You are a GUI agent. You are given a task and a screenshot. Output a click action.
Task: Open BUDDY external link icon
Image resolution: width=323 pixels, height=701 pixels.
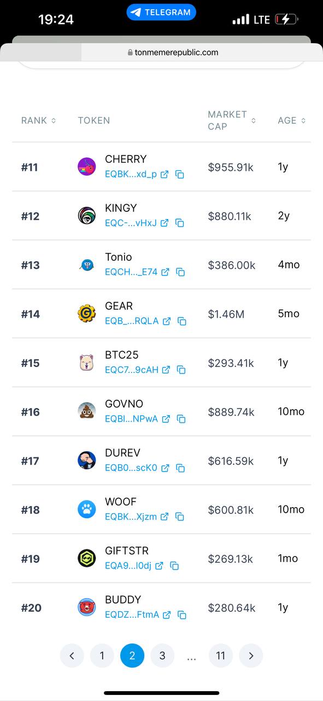[167, 615]
